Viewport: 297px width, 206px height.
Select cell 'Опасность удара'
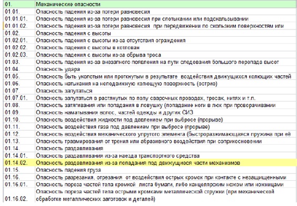pos(166,69)
